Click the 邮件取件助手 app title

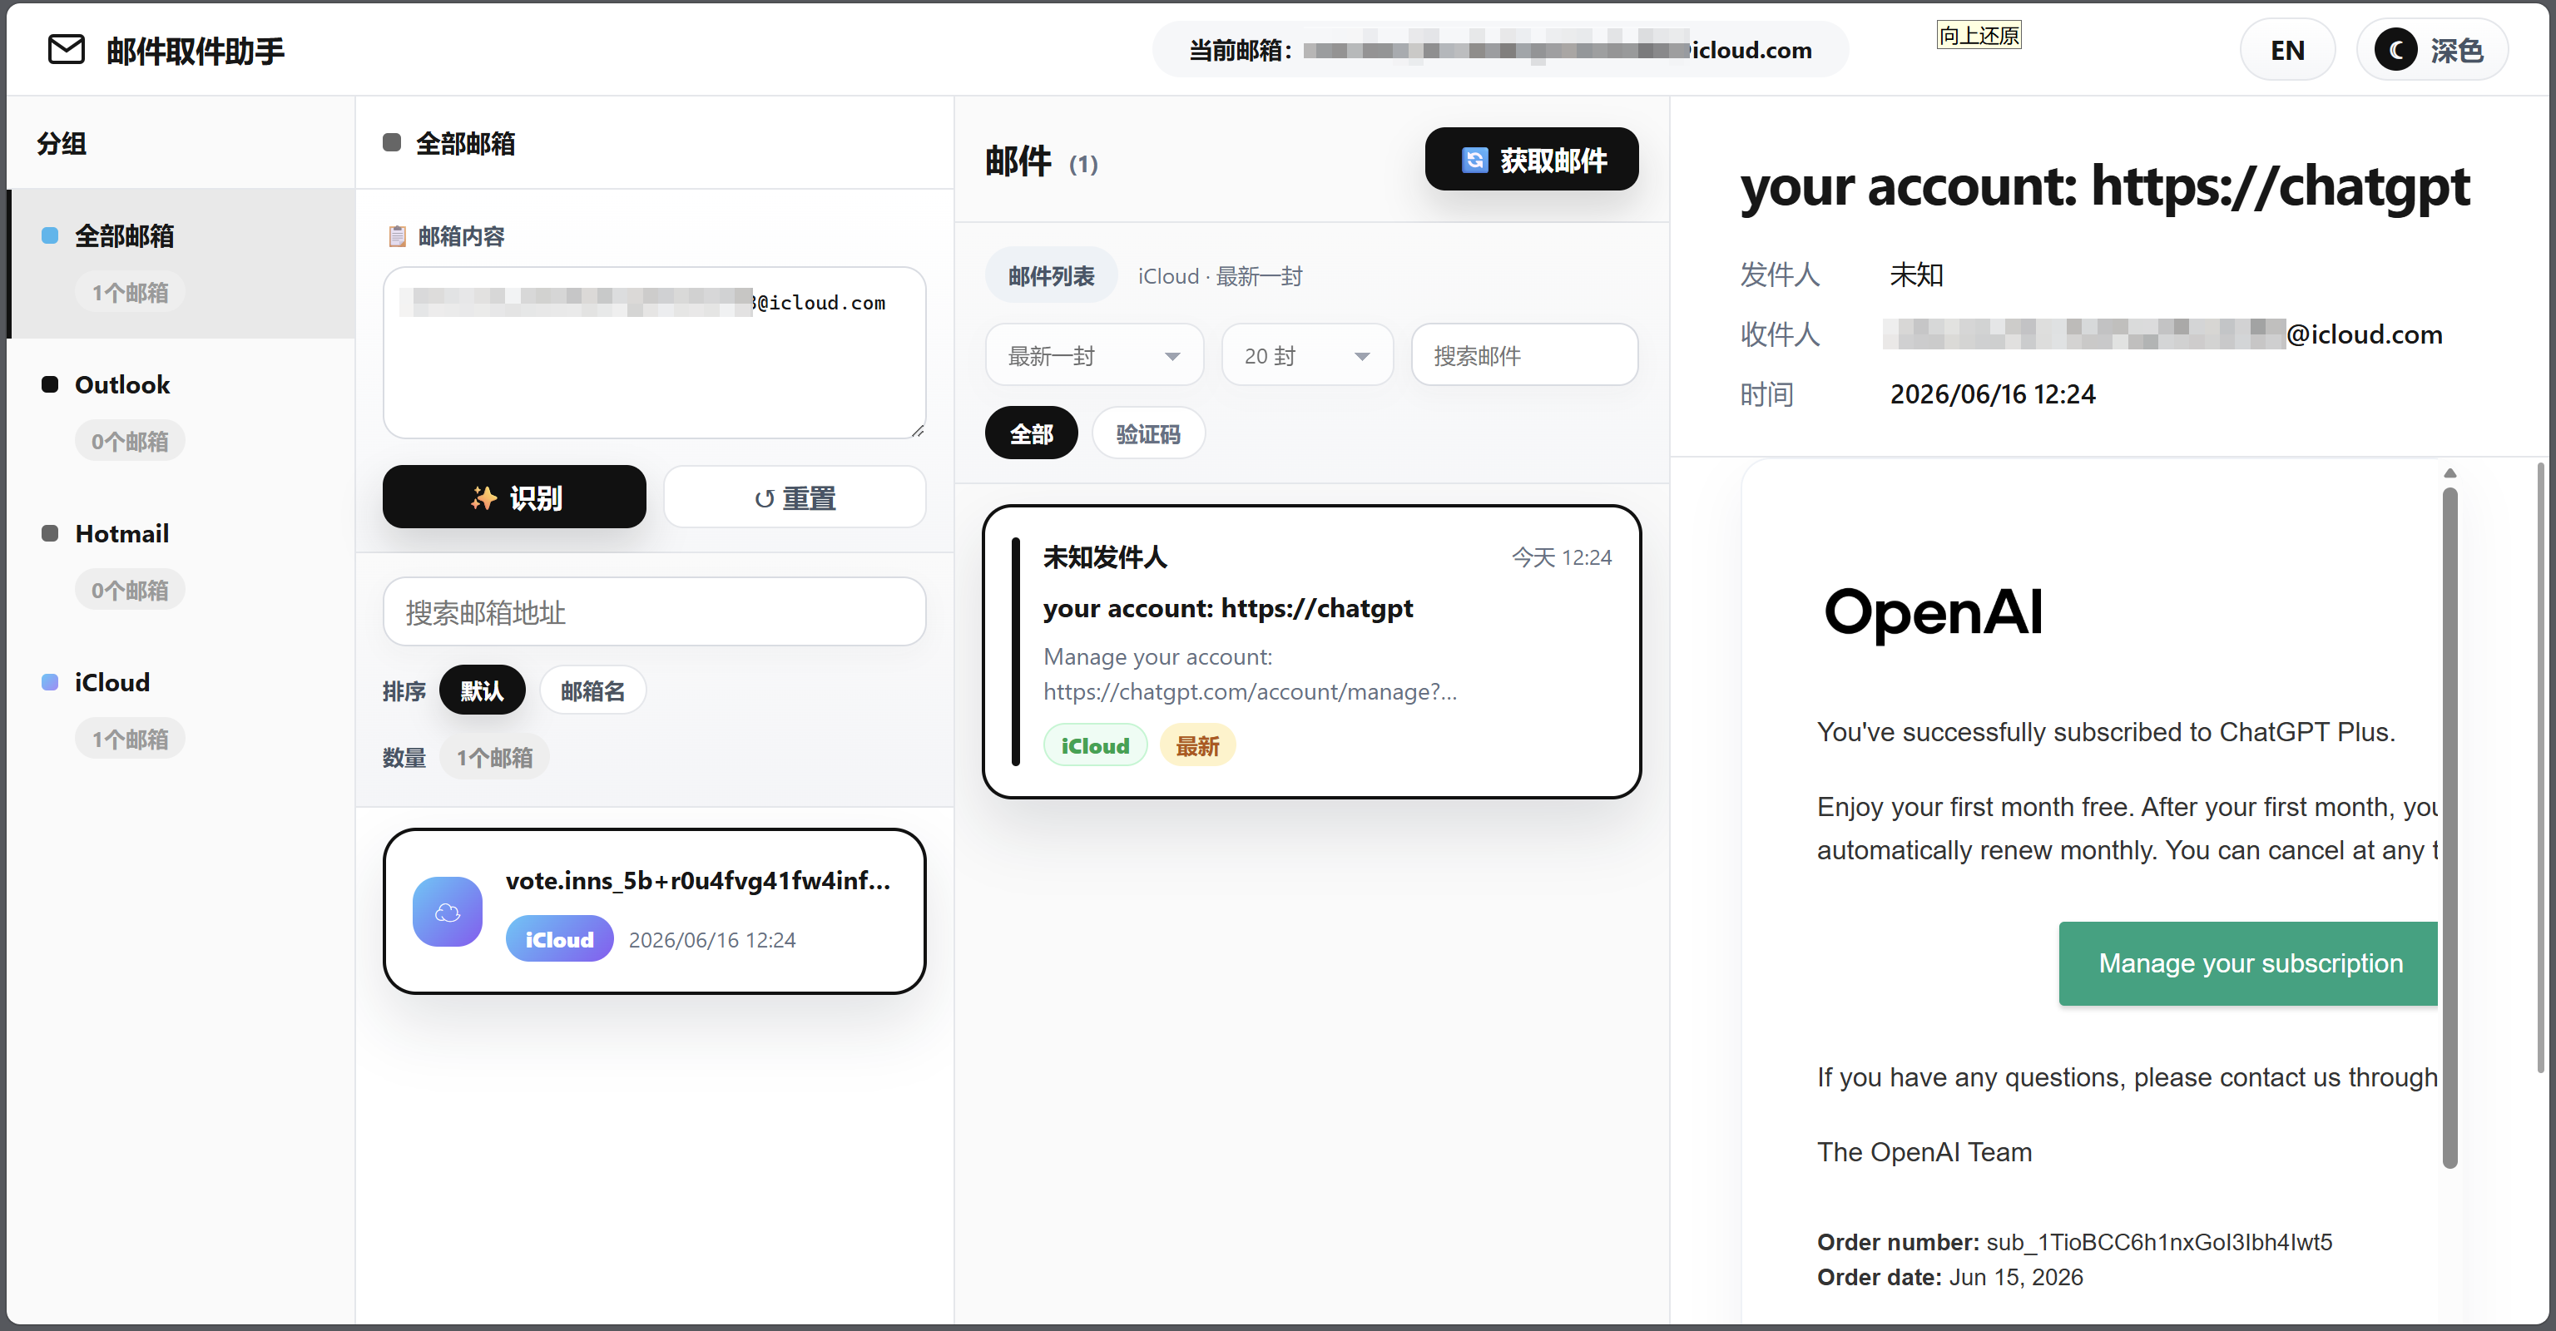(196, 51)
